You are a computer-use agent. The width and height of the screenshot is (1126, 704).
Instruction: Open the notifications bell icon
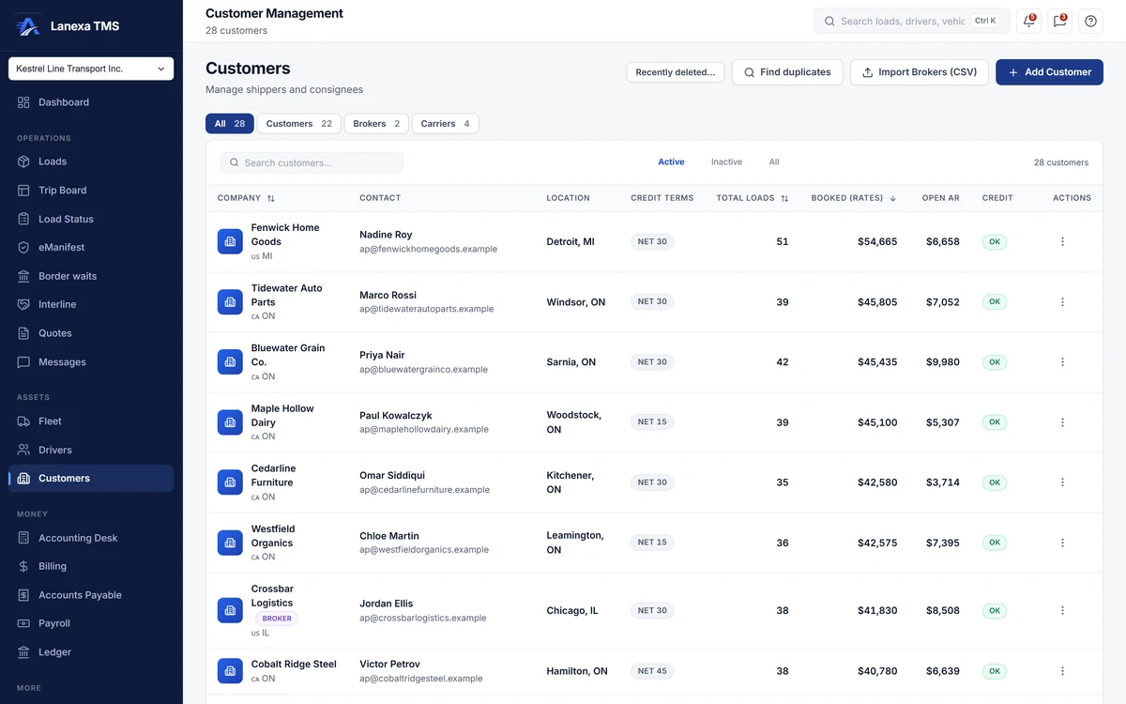pyautogui.click(x=1029, y=21)
